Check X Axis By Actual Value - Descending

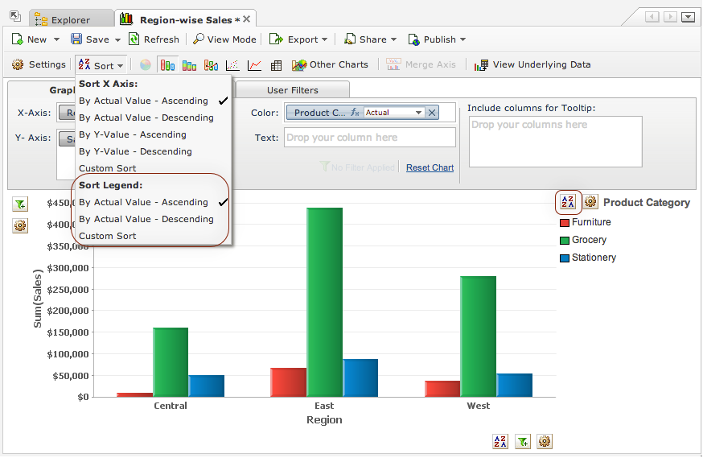pos(146,118)
